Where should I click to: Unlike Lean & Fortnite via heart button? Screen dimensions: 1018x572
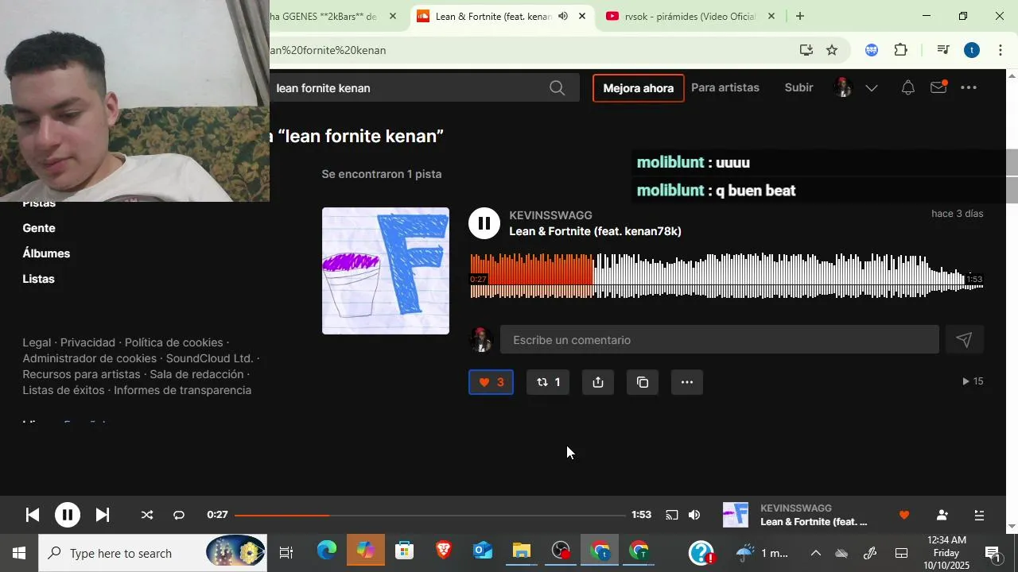coord(491,382)
